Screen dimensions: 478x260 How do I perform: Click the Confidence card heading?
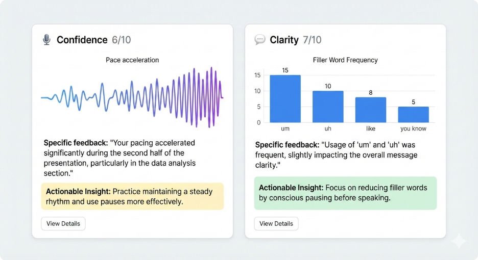coord(82,40)
